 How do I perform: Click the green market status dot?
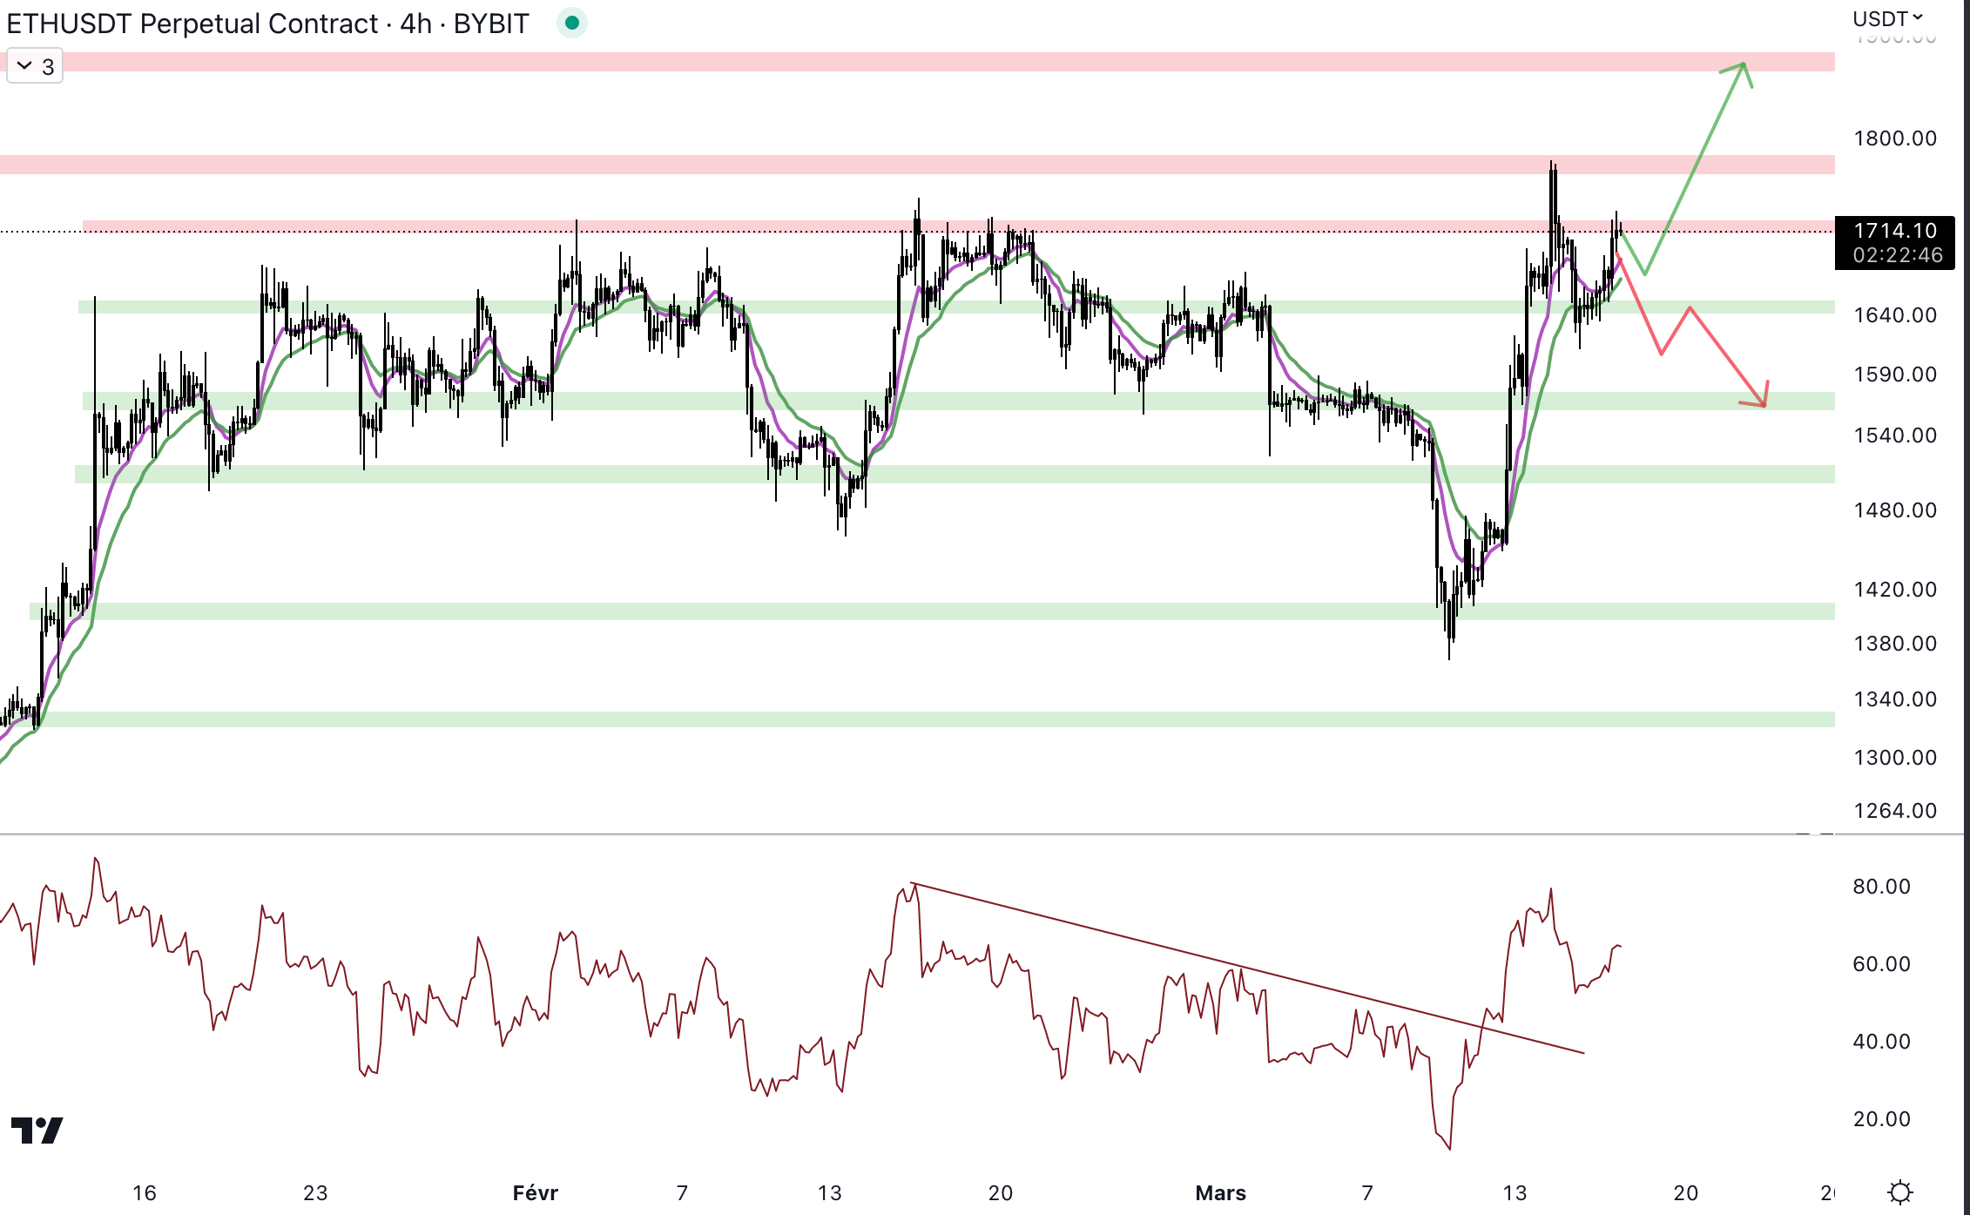pos(572,23)
